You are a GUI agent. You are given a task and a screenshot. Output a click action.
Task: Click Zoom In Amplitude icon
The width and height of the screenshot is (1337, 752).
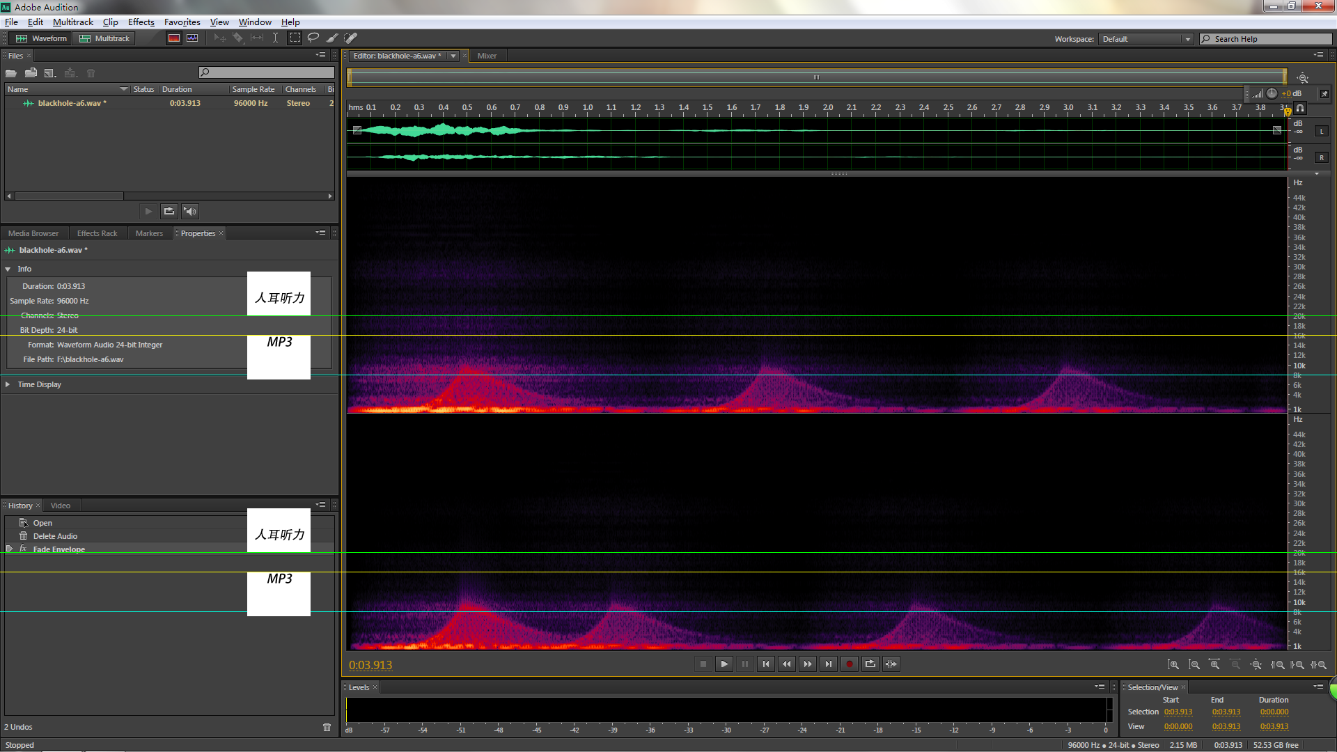1173,665
